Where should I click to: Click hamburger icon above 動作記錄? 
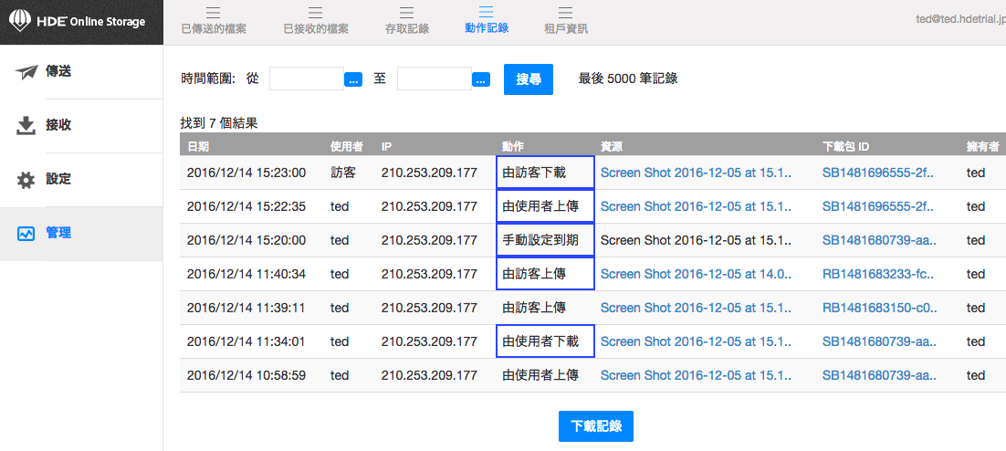487,12
